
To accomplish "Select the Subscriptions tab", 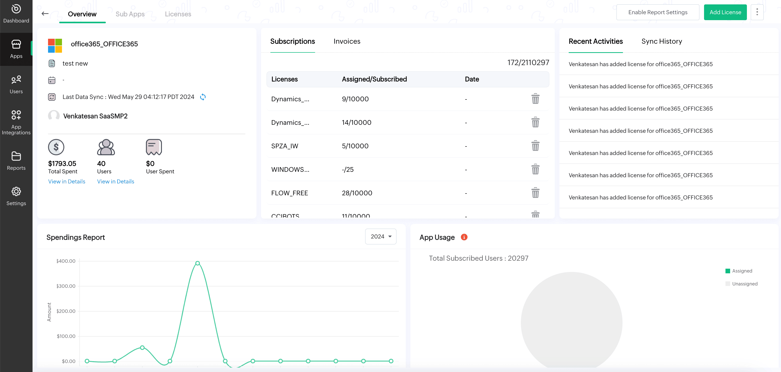I will point(292,41).
